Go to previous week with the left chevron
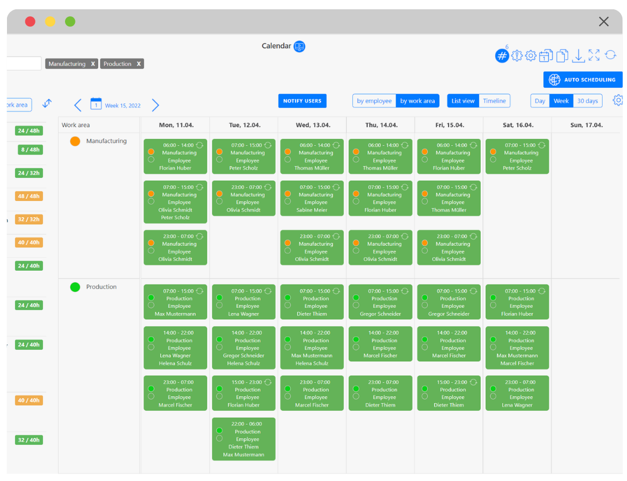Viewport: 627px width, 481px height. pos(78,105)
